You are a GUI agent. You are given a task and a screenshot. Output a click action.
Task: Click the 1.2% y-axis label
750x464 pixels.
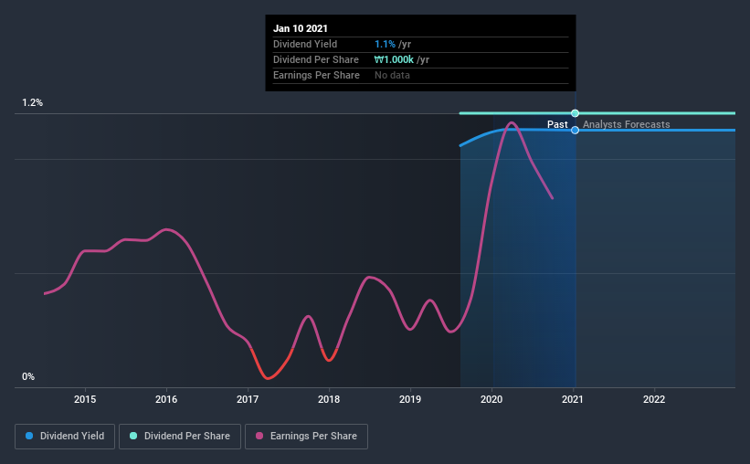pos(33,103)
